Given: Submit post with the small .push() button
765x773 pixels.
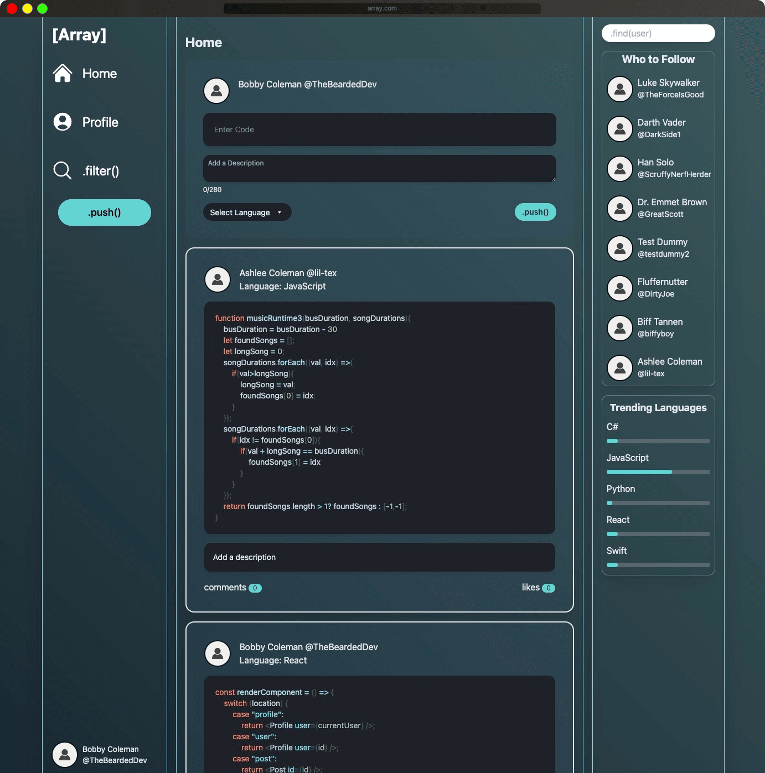Looking at the screenshot, I should coord(535,212).
